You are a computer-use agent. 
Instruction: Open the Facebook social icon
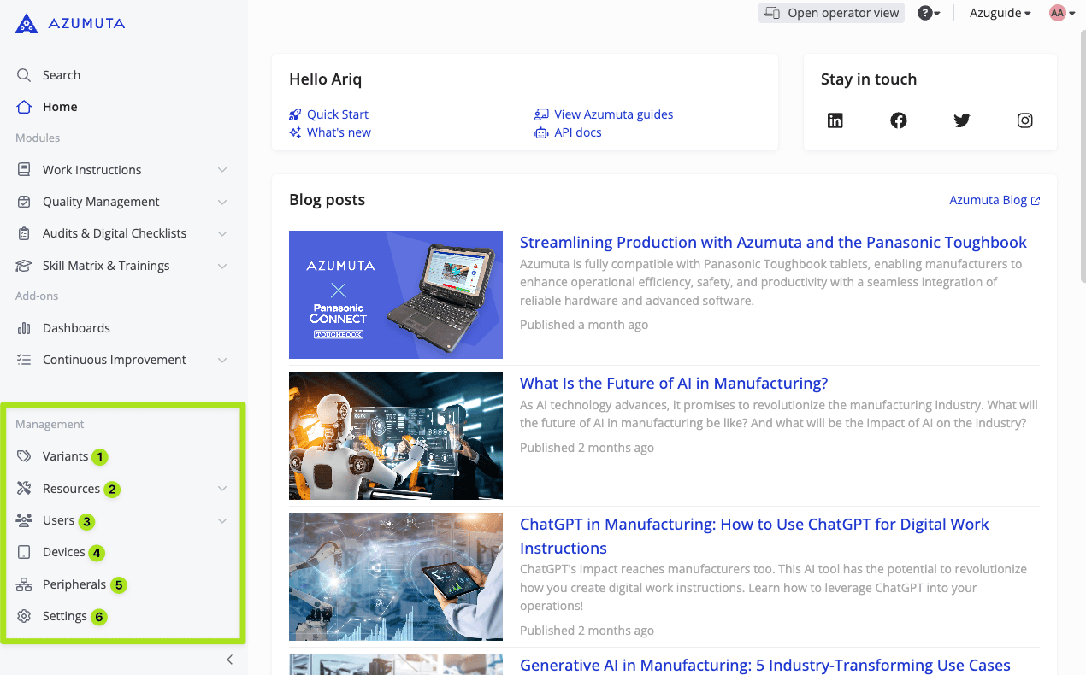pyautogui.click(x=899, y=120)
